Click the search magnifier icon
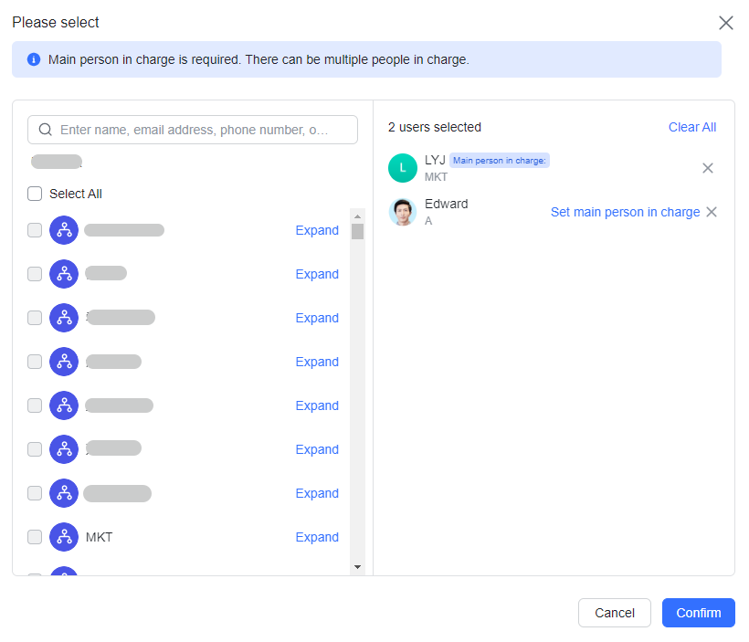Screen dimensions: 749x642 coord(46,130)
